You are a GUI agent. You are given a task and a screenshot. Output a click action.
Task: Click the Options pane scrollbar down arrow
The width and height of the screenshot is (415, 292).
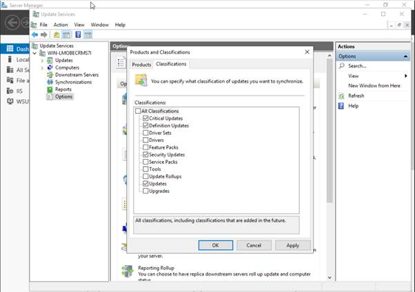point(330,278)
